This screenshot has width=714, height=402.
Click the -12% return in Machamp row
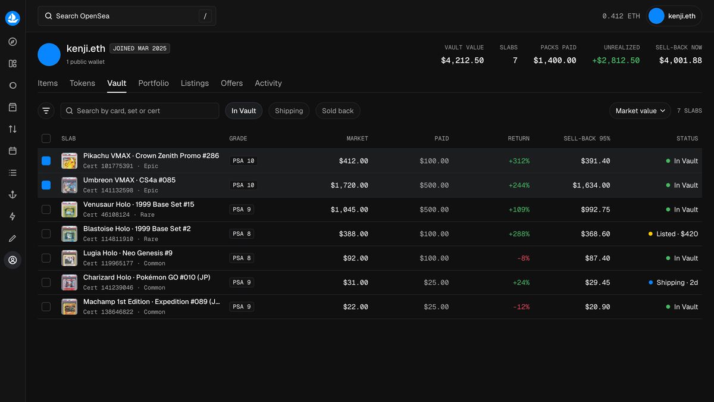(x=521, y=307)
